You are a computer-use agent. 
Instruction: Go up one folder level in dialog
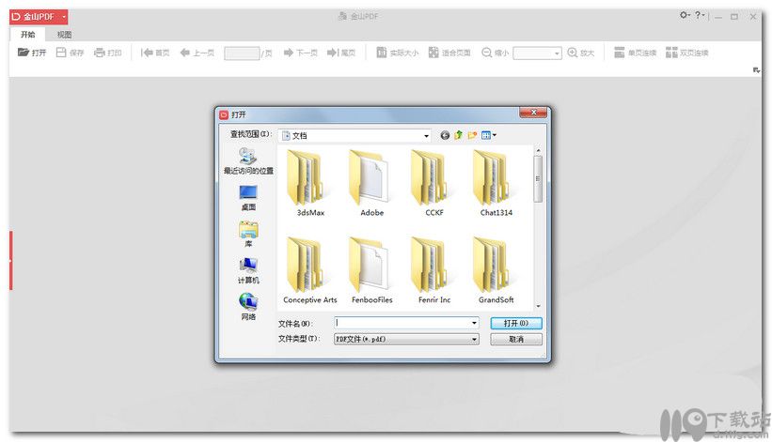pos(458,135)
